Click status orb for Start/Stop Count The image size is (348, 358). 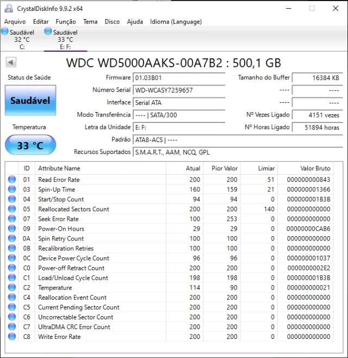pyautogui.click(x=12, y=199)
